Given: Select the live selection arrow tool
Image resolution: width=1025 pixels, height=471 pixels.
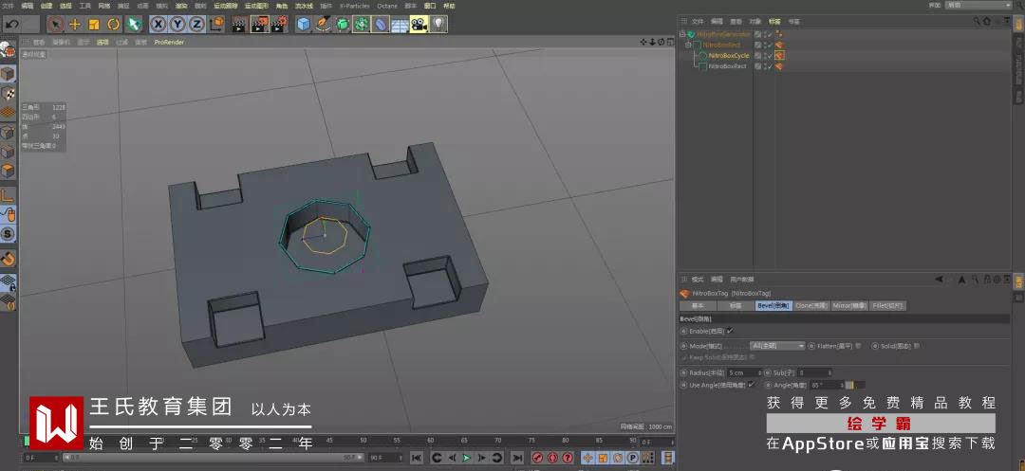Looking at the screenshot, I should 56,25.
